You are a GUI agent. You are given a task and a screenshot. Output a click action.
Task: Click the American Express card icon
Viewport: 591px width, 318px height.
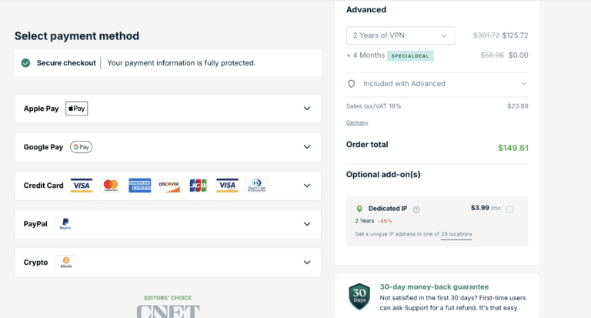click(x=139, y=186)
